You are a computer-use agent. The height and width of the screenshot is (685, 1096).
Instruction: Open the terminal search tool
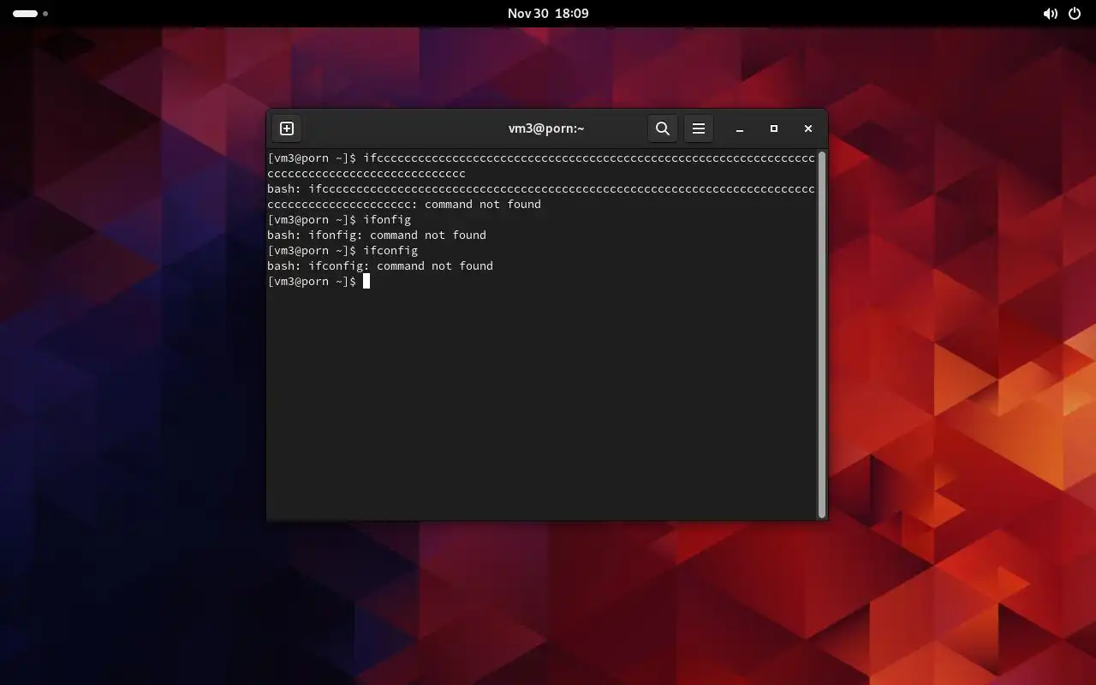(663, 128)
